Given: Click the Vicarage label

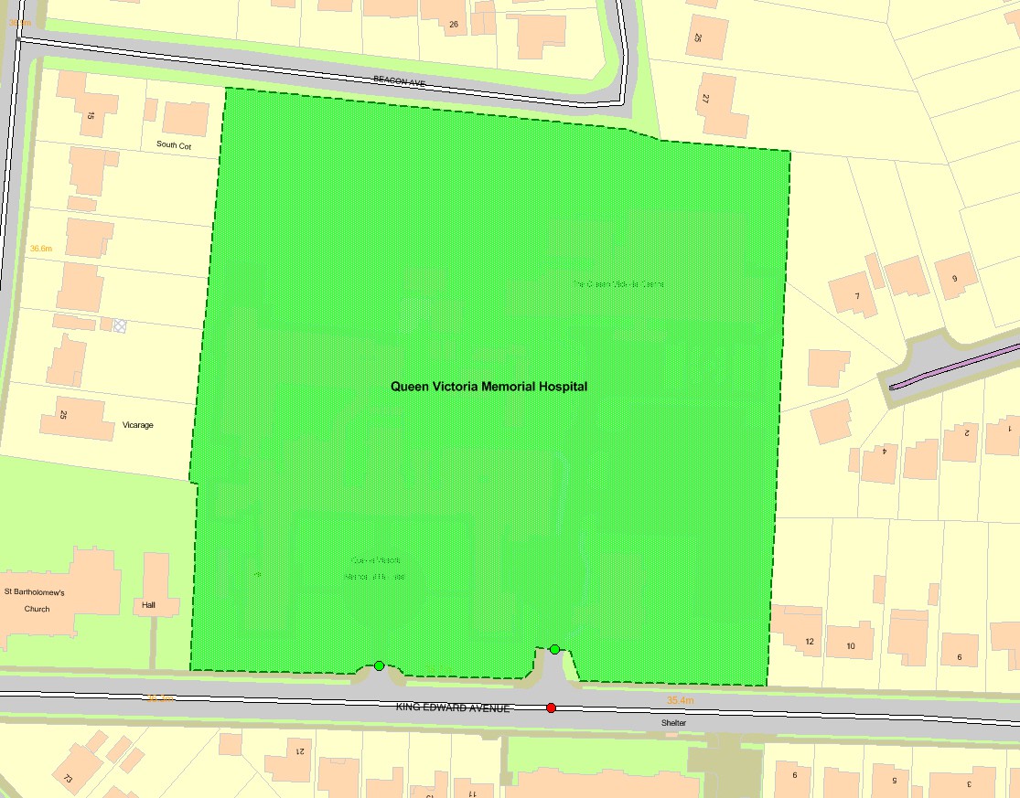Looking at the screenshot, I should (139, 424).
